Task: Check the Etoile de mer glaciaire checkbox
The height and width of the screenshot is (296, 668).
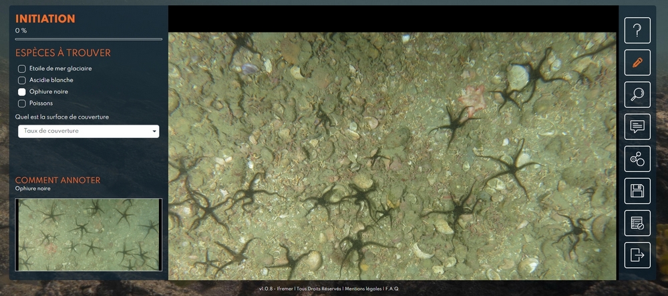Action: 22,69
